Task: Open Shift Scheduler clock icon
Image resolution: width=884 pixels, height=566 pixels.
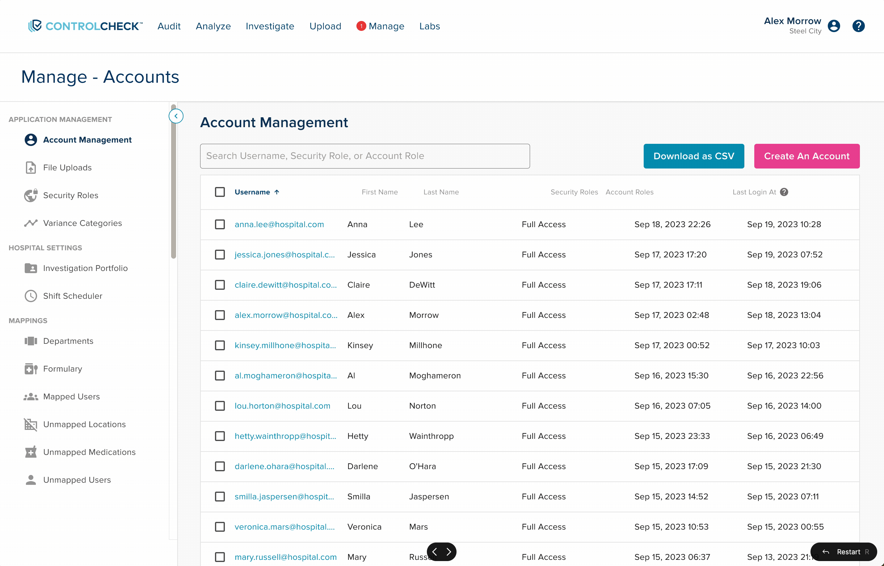Action: (x=31, y=296)
